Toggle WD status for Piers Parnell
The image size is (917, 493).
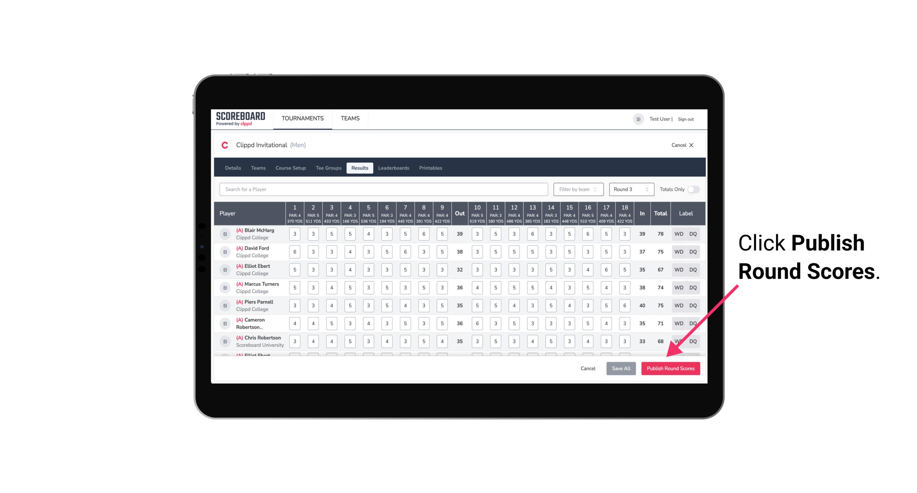tap(678, 305)
